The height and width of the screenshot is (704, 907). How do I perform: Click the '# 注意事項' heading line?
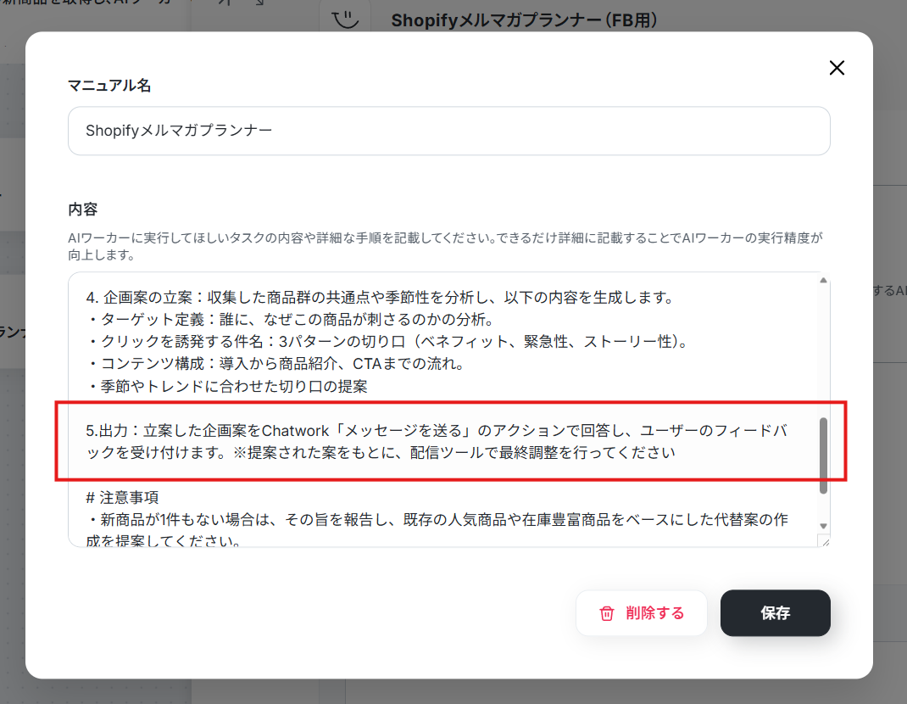coord(122,497)
